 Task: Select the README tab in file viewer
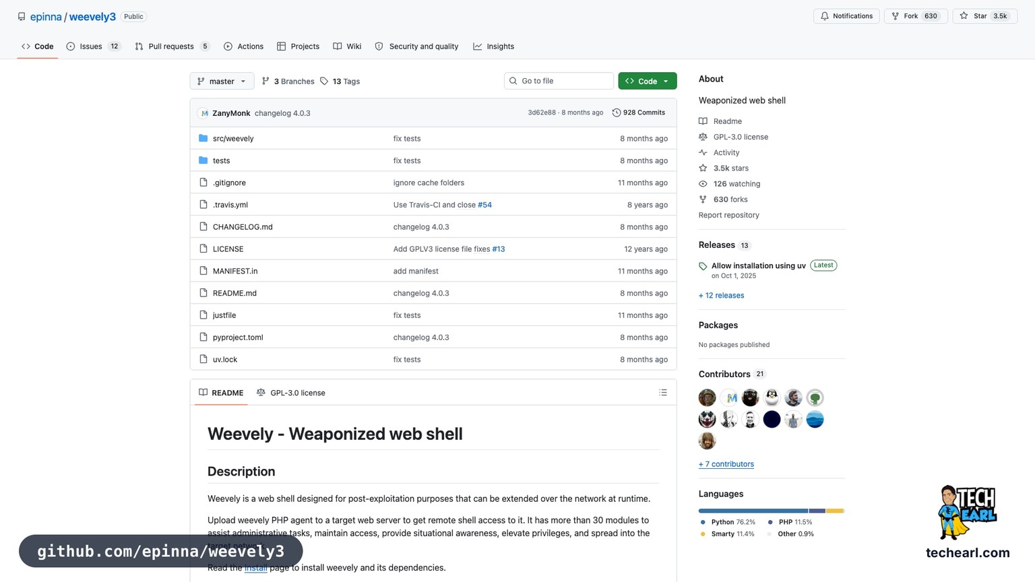[221, 393]
